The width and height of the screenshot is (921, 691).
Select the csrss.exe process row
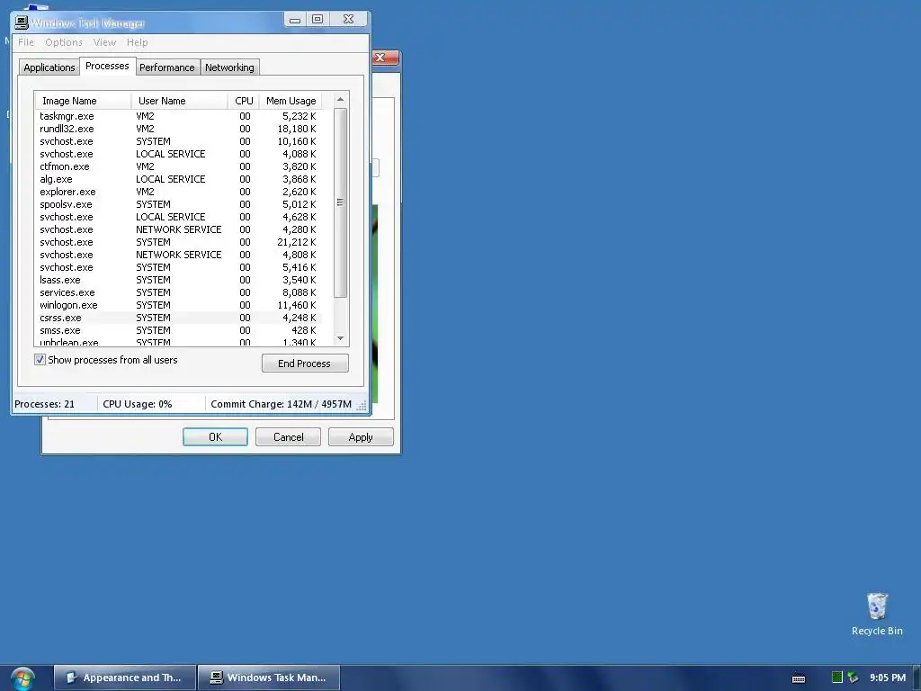pyautogui.click(x=178, y=318)
